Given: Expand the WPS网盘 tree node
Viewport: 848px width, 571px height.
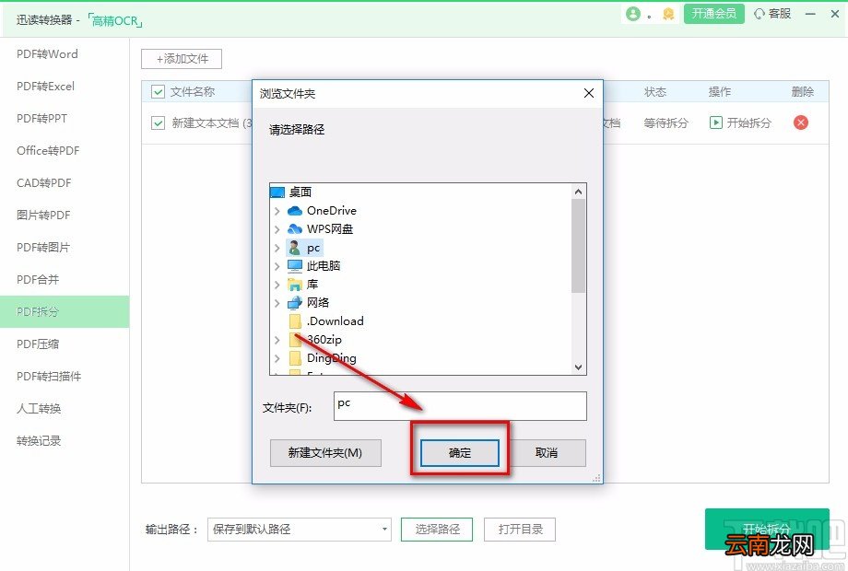Looking at the screenshot, I should tap(277, 229).
